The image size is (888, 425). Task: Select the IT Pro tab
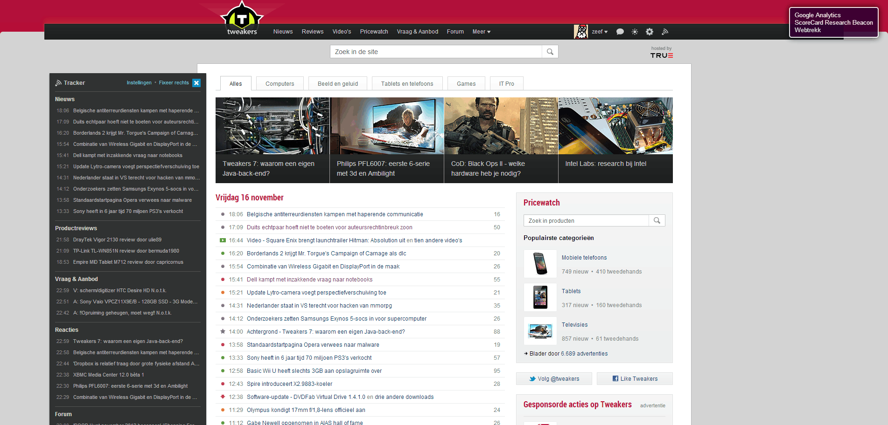[507, 83]
